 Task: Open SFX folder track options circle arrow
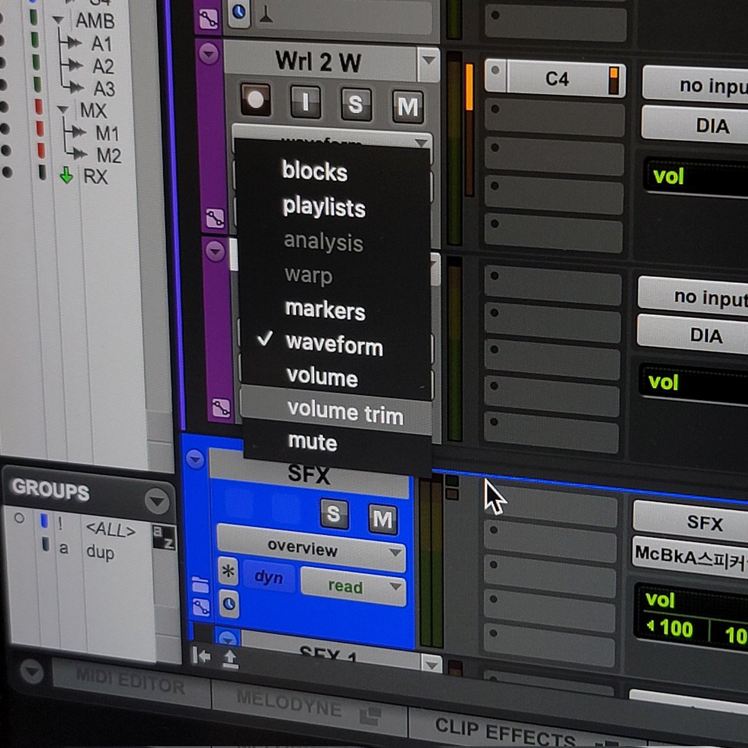[x=195, y=460]
